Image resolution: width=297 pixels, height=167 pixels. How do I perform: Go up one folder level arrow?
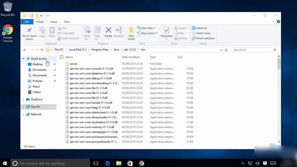tap(42, 50)
